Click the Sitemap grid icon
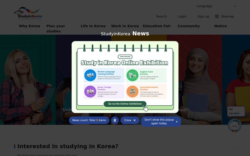Screen dimensions: 250x156 (x=217, y=16)
